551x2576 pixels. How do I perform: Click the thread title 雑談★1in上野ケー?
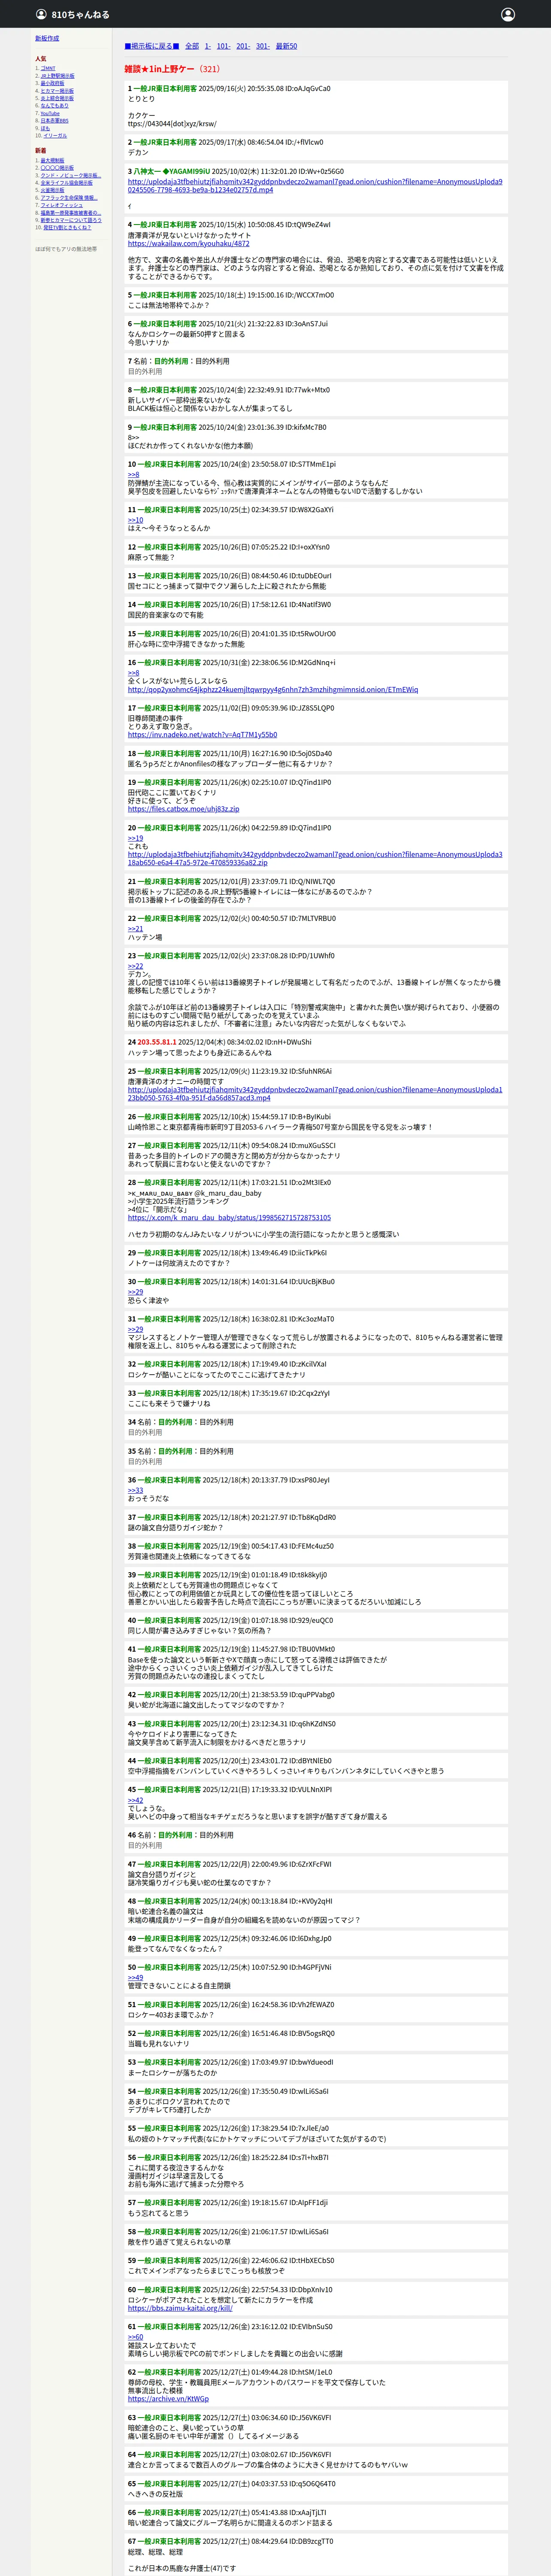pos(159,69)
